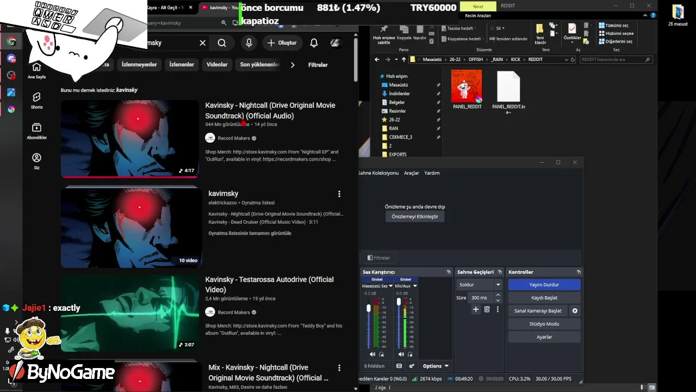Click Kopyala (Copy) in the Explorer ribbon
This screenshot has width=696, height=392.
(x=404, y=33)
